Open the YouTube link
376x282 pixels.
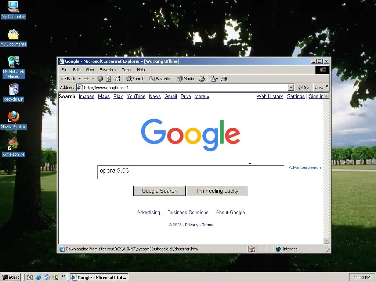[x=136, y=97]
